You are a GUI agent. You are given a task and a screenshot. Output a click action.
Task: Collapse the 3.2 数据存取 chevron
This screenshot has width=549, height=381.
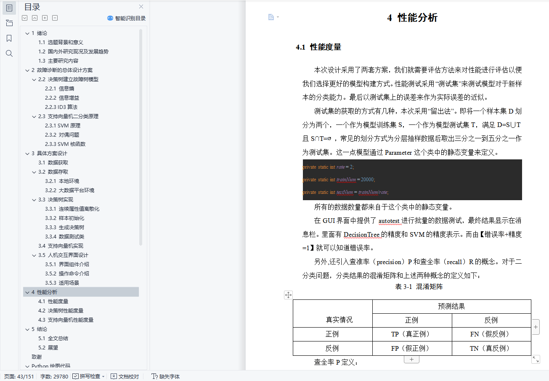tap(34, 172)
